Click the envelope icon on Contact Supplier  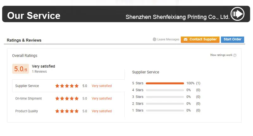point(186,39)
